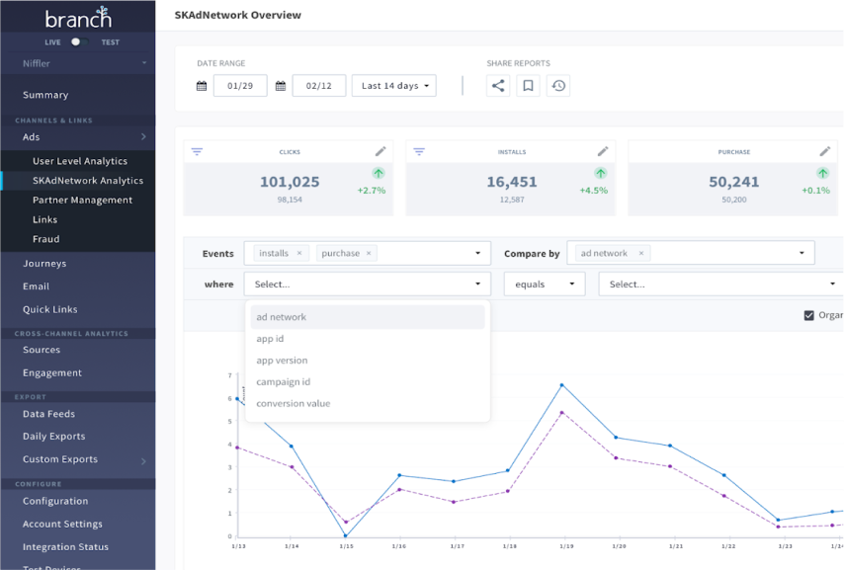Open the filter icon on Clicks card
Image resolution: width=844 pixels, height=570 pixels.
197,151
